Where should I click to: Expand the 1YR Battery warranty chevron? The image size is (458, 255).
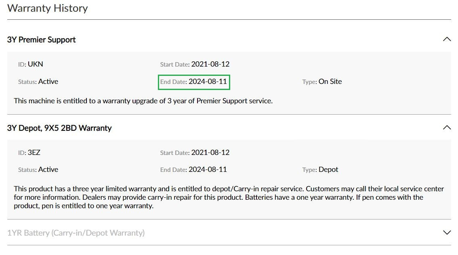[x=447, y=233]
